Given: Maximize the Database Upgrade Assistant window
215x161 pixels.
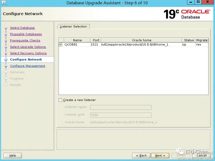Looking at the screenshot, I should tap(198, 2).
